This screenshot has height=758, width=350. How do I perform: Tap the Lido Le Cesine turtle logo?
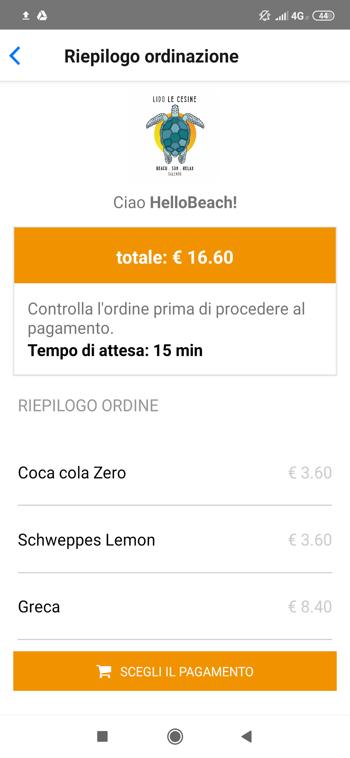point(175,136)
